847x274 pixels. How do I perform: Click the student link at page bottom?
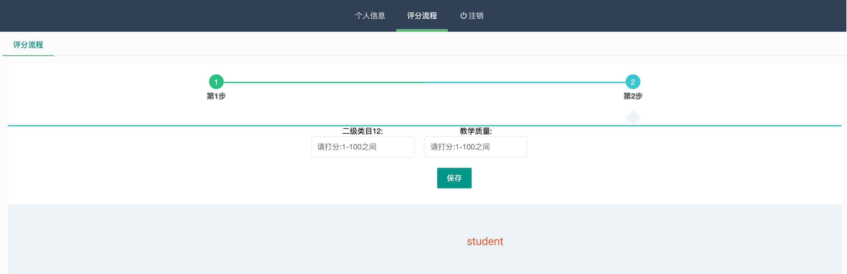485,241
